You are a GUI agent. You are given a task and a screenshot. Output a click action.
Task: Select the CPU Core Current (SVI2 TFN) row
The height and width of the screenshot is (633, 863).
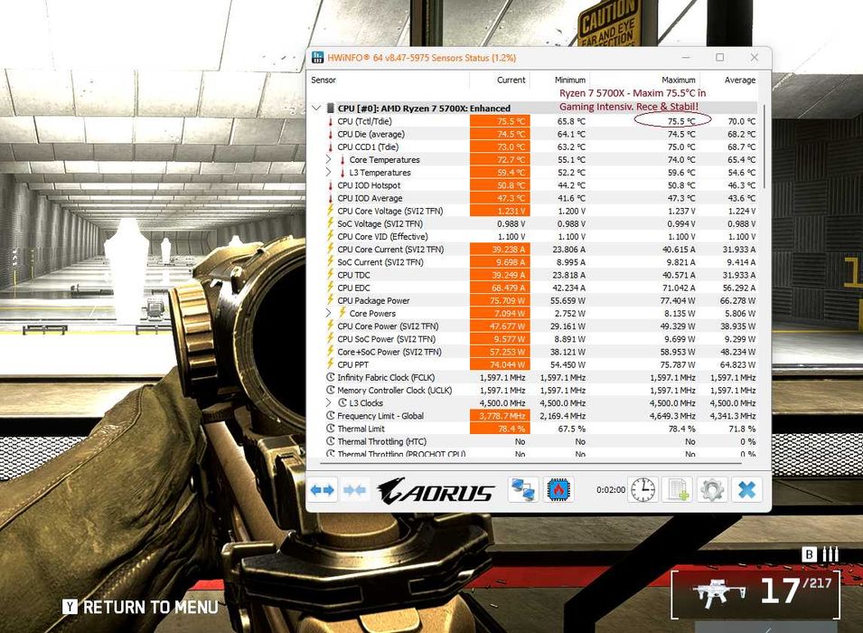[x=533, y=249]
